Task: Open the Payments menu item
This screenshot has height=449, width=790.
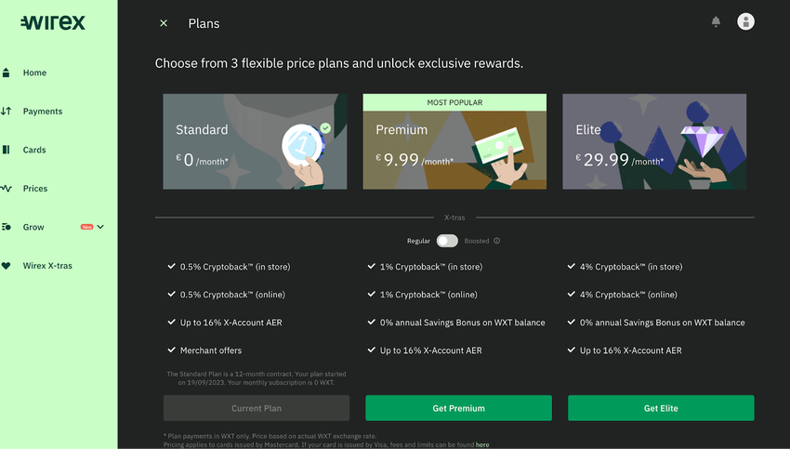Action: [x=43, y=112]
